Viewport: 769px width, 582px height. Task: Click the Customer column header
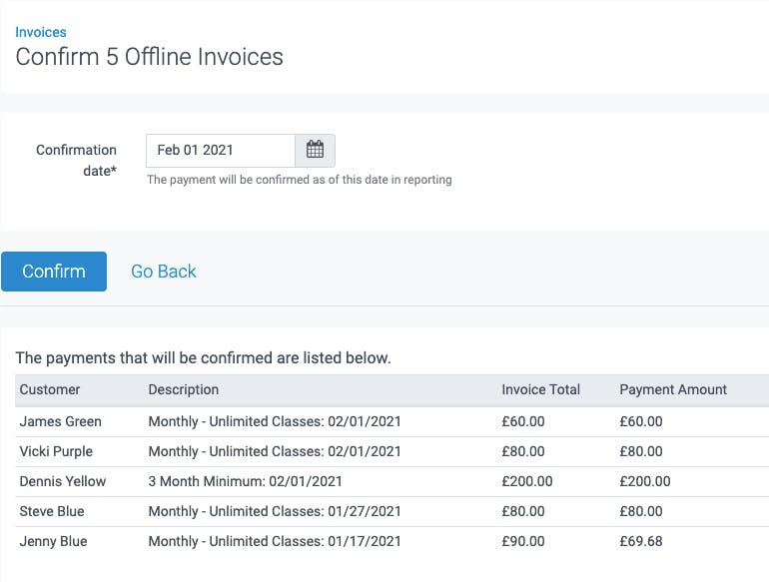coord(50,389)
